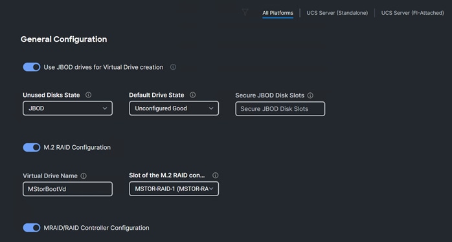The height and width of the screenshot is (242, 452).
Task: Click the platform filter funnel icon
Action: 245,12
